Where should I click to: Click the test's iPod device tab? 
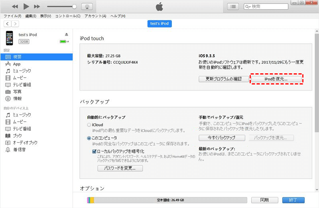[x=159, y=24]
